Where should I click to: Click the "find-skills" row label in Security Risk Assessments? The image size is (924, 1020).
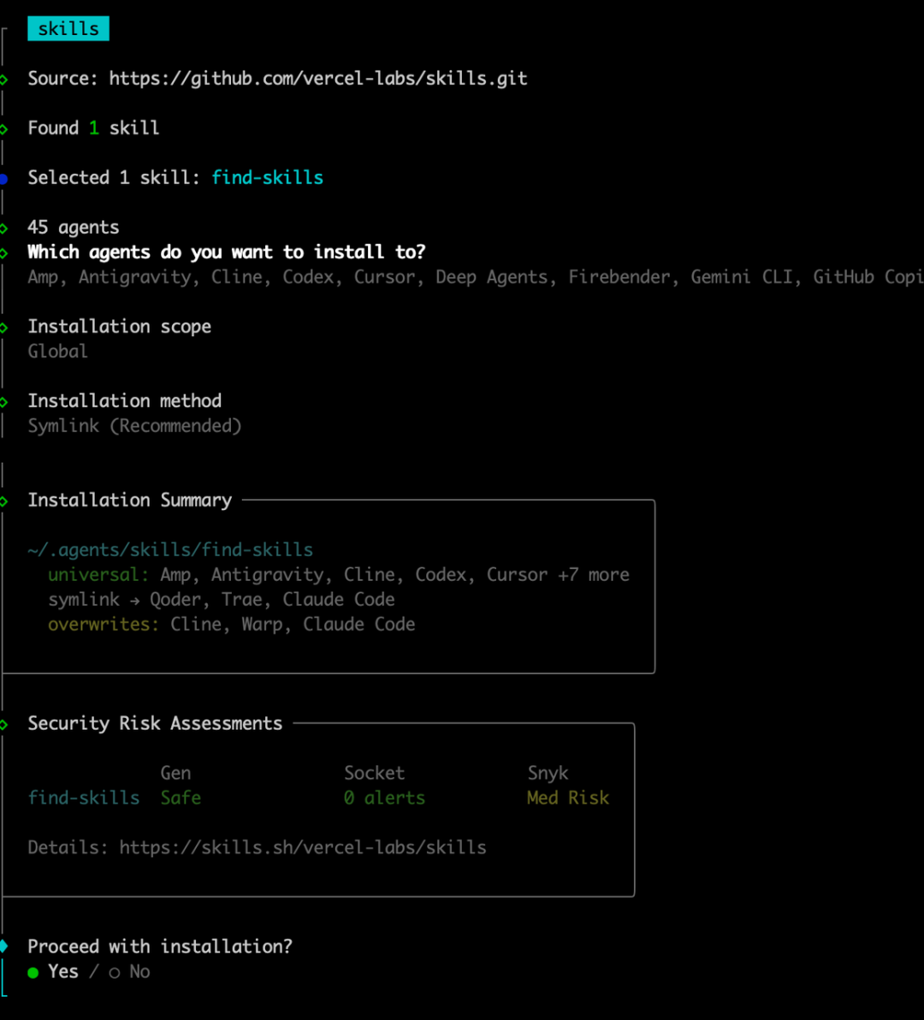84,798
